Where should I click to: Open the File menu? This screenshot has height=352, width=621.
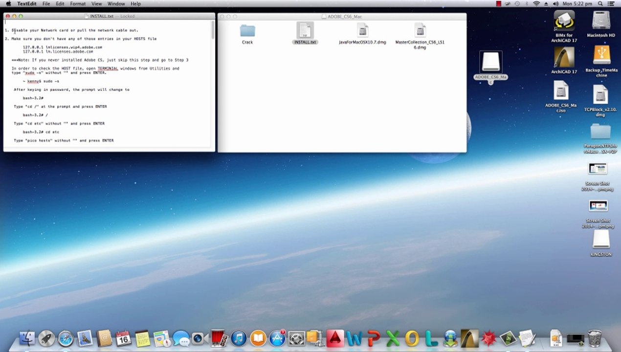(46, 3)
